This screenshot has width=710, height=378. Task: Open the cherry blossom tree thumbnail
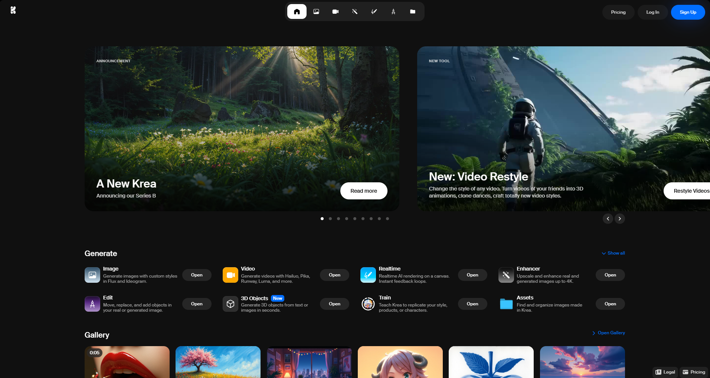(x=218, y=362)
